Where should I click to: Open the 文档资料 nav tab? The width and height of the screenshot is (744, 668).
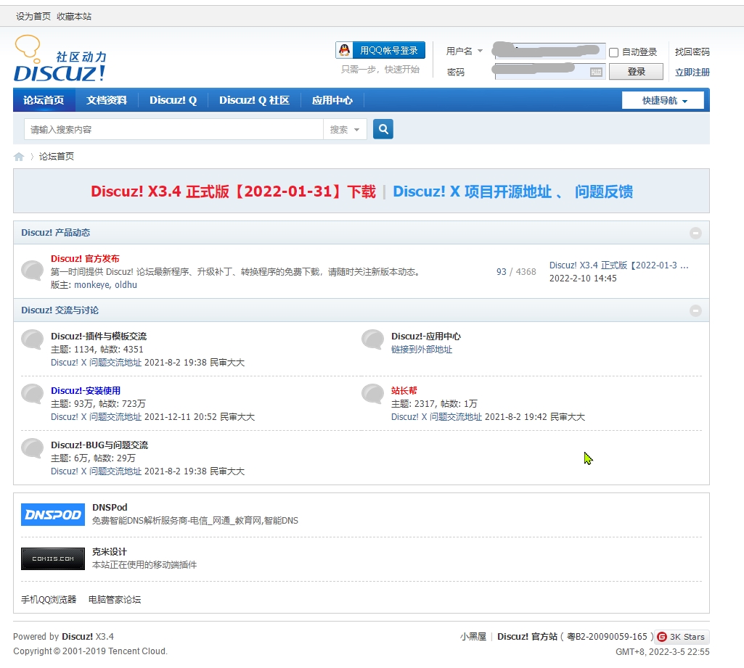coord(107,100)
